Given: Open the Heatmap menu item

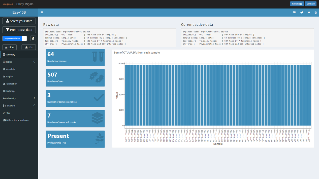Looking at the screenshot, I should click(x=10, y=91).
